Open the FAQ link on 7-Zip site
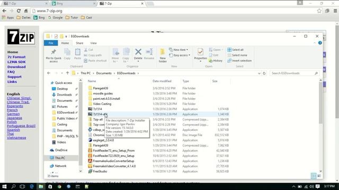 11,72
